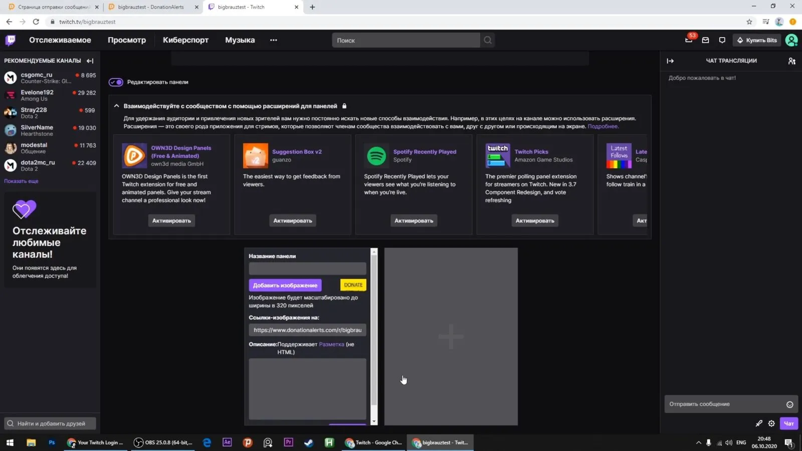This screenshot has width=802, height=451.
Task: Click the image link URL field
Action: pyautogui.click(x=308, y=330)
